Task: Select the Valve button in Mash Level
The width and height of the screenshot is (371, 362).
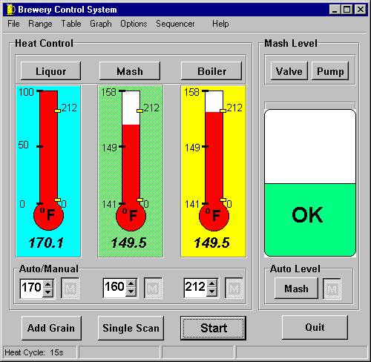Action: 289,71
